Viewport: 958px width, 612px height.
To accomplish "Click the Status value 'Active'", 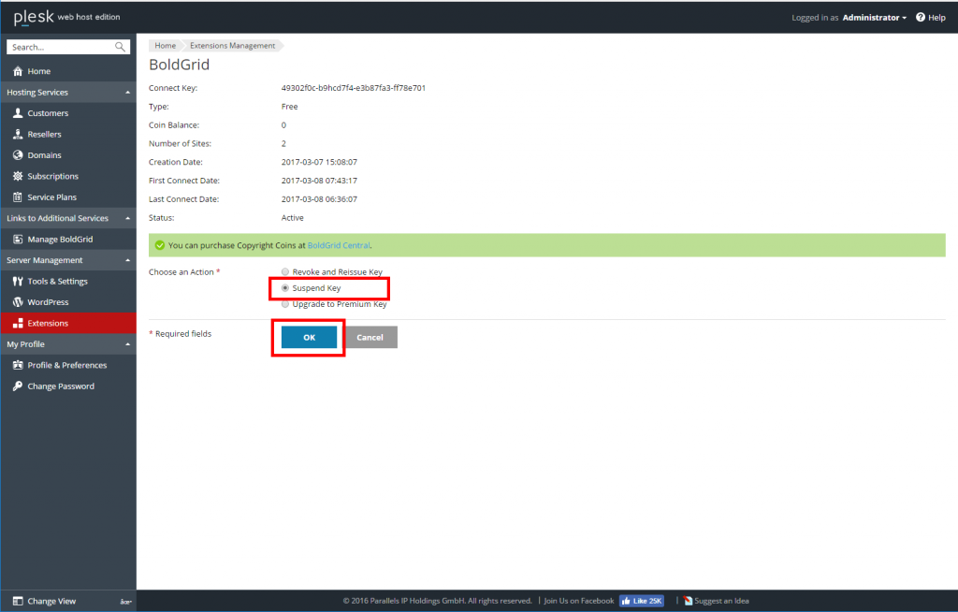I will pyautogui.click(x=292, y=218).
